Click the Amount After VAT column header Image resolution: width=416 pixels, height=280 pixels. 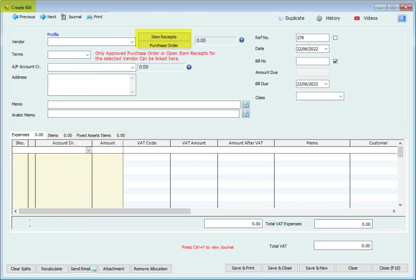(246, 143)
